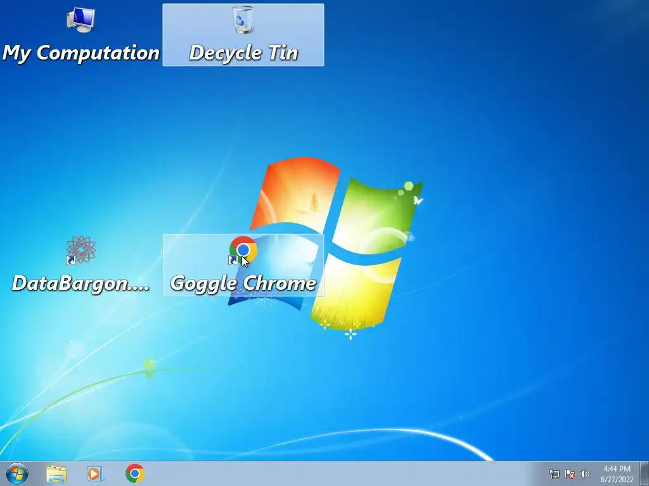The height and width of the screenshot is (486, 649).
Task: Open the Windows Start menu orb
Action: coord(17,473)
